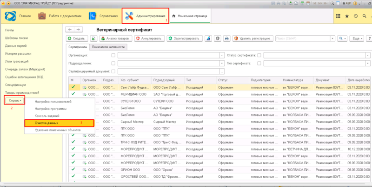This screenshot has height=187, width=372.
Task: Switch to Показатели активности tab
Action: click(x=108, y=47)
